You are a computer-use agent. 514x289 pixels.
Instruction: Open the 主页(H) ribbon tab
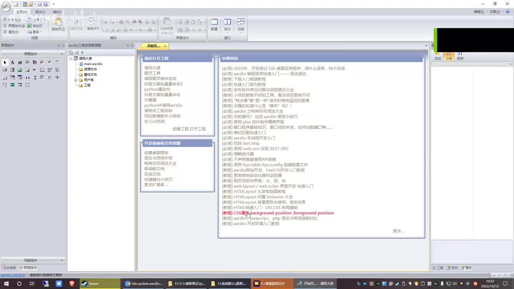pos(22,12)
